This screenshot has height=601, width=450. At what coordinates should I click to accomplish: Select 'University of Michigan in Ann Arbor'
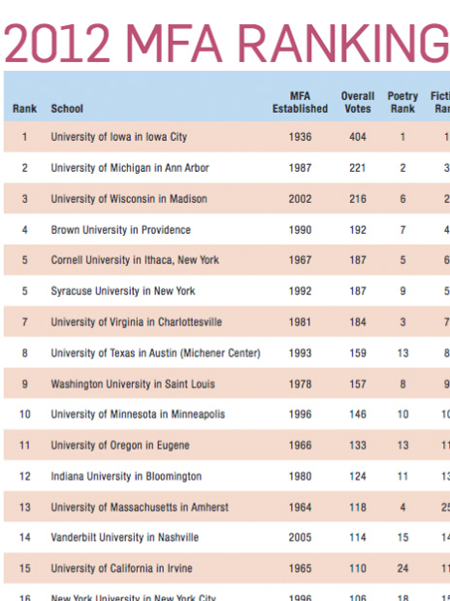[130, 168]
